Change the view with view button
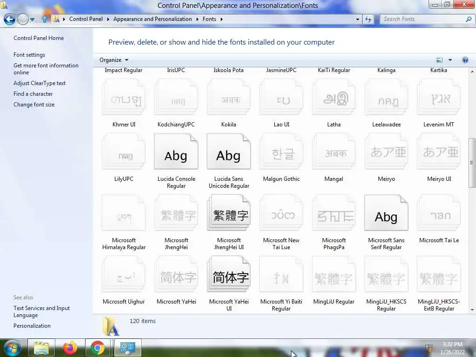The width and height of the screenshot is (476, 357). tap(439, 60)
